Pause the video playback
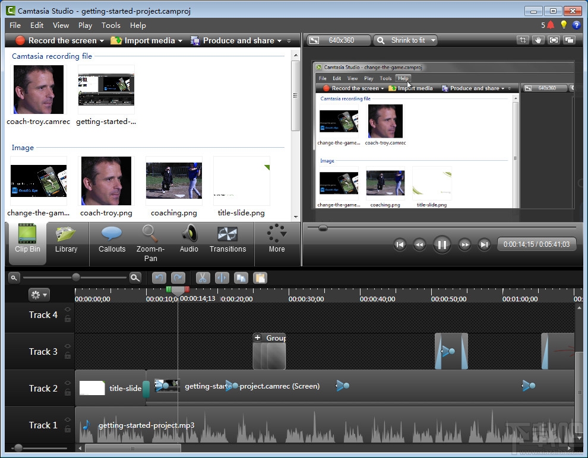 [442, 245]
